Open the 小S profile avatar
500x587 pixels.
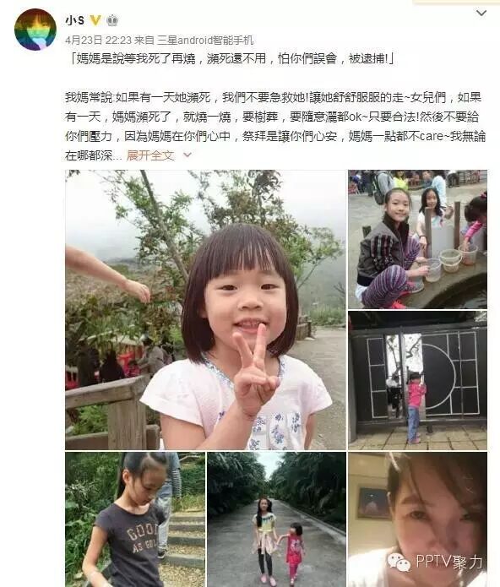point(35,30)
